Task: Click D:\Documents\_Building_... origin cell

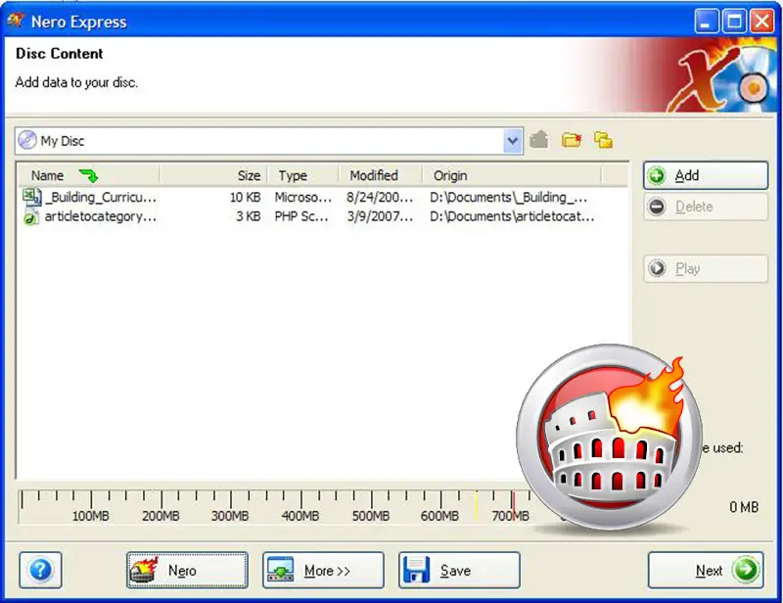Action: coord(508,198)
